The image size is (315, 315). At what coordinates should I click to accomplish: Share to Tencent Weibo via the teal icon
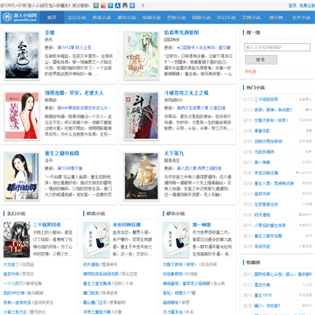(110, 5)
